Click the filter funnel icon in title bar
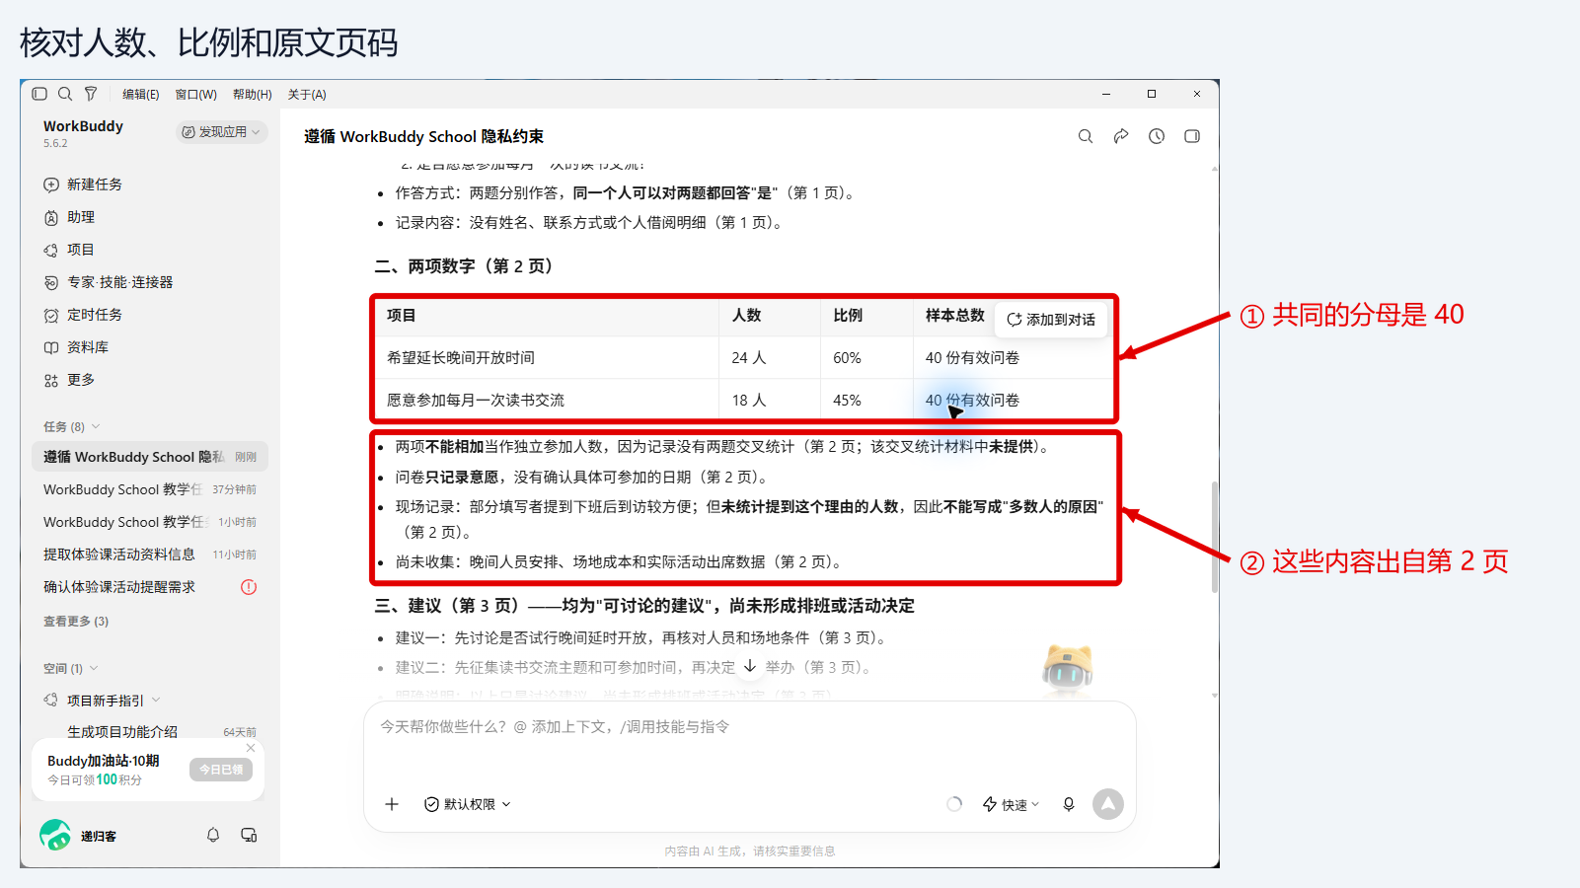The width and height of the screenshot is (1580, 888). (91, 94)
